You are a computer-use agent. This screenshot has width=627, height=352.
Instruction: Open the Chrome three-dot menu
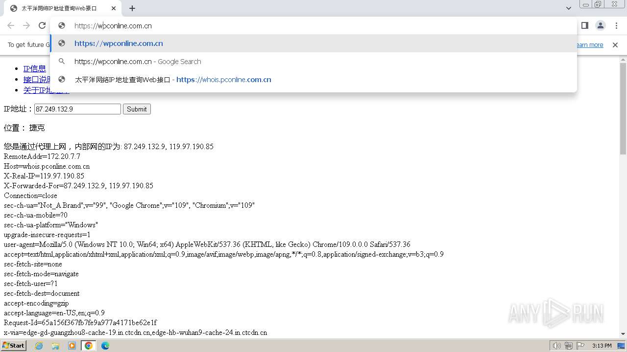[x=616, y=25]
